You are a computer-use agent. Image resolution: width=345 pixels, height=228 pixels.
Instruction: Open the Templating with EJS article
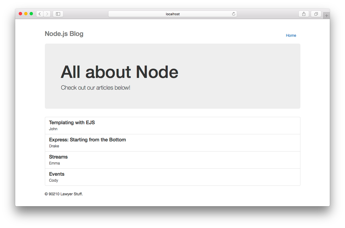pos(173,126)
